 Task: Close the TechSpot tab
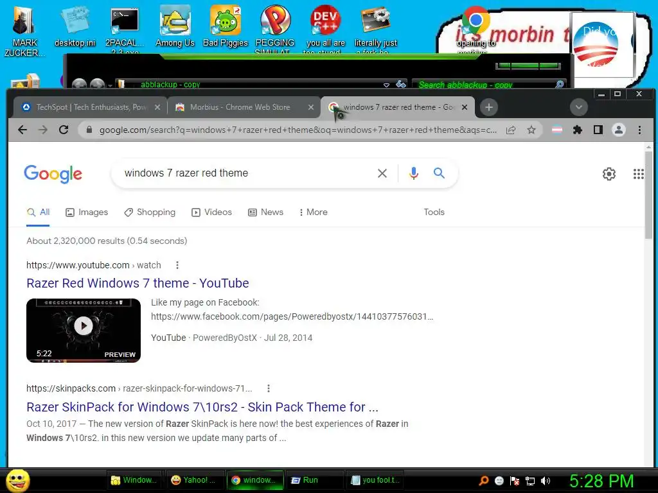(157, 107)
